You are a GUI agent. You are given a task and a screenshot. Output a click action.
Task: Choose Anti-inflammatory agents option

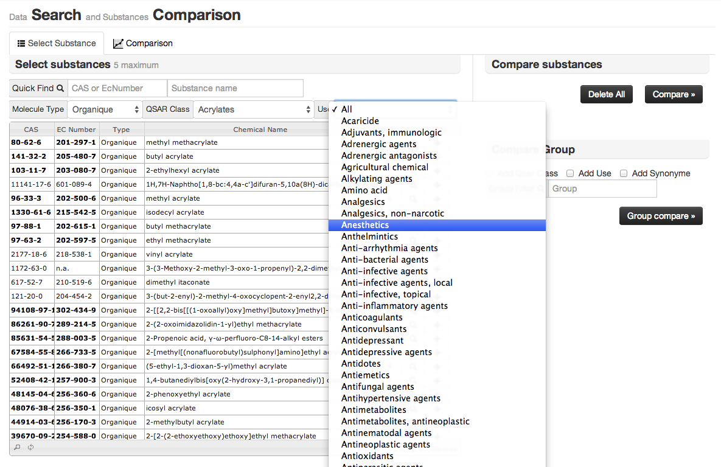click(394, 306)
